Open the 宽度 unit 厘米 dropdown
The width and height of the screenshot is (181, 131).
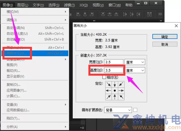(x=135, y=62)
